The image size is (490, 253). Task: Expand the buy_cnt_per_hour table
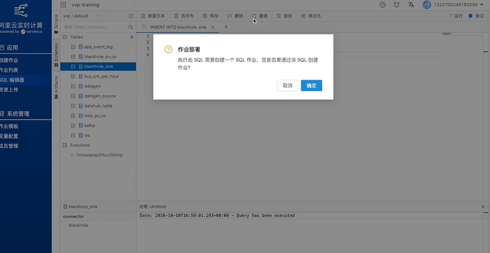(73, 76)
